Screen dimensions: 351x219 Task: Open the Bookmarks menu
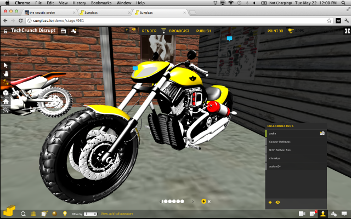click(x=101, y=3)
